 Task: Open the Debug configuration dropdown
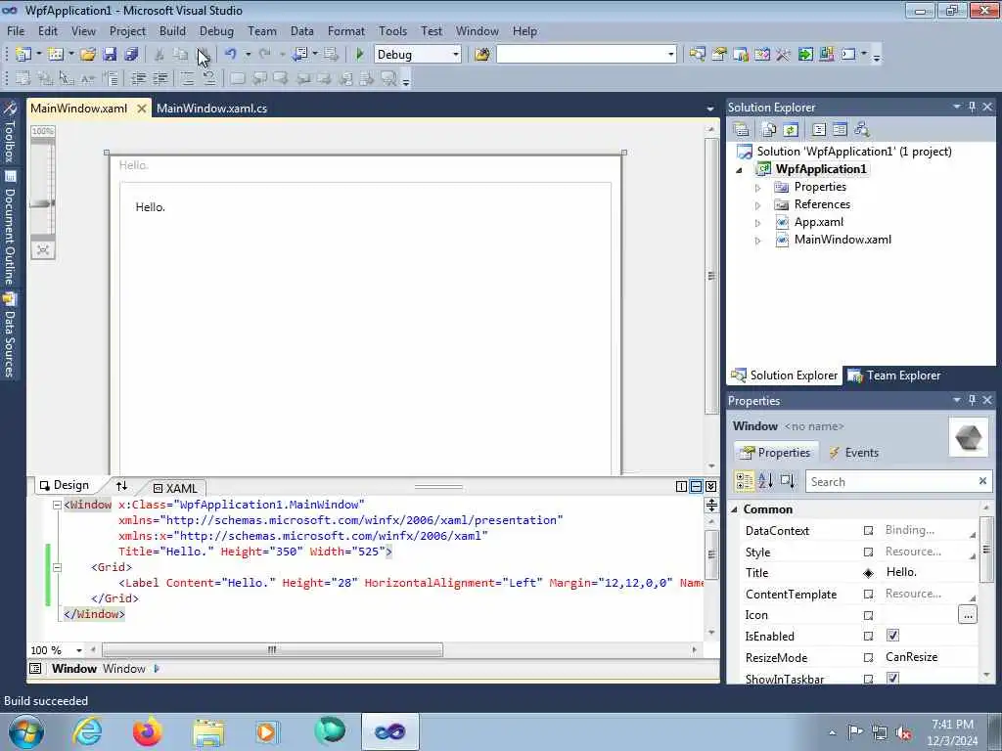(x=456, y=55)
